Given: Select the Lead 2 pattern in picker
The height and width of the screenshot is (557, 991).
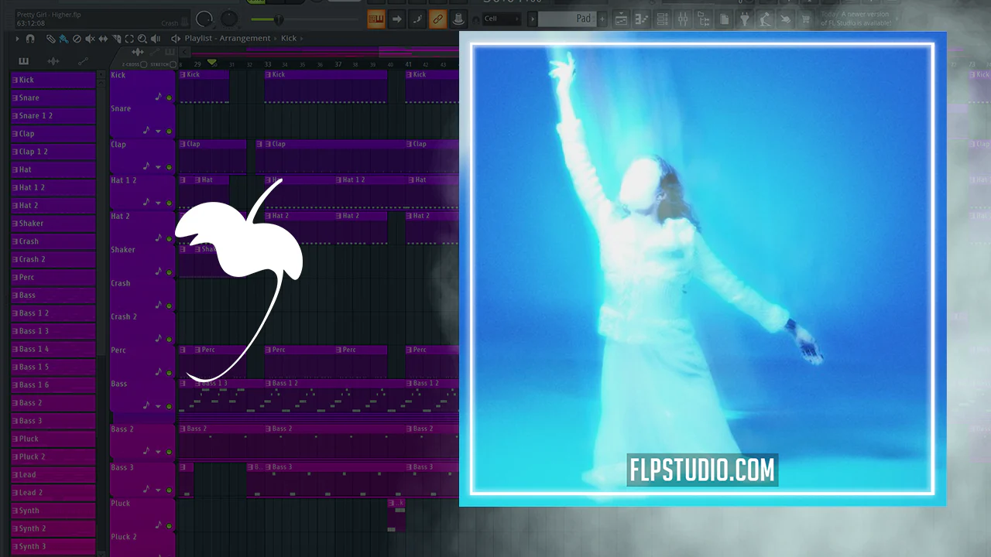Looking at the screenshot, I should click(x=53, y=493).
